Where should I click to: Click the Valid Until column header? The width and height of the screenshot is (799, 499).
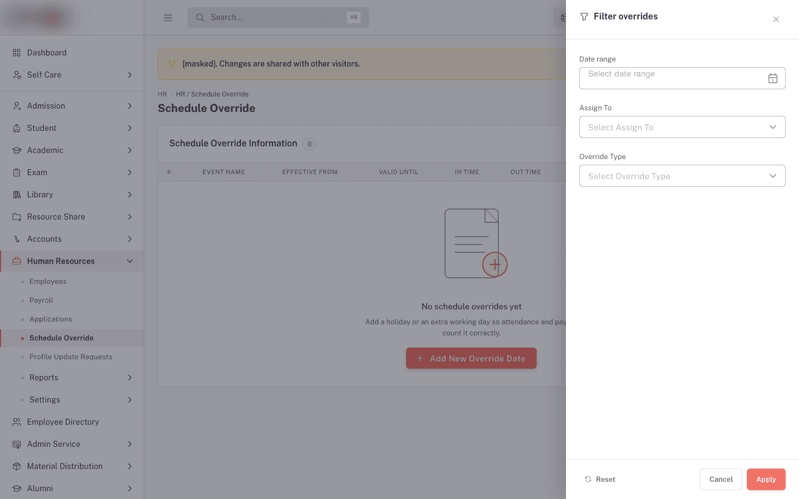pos(398,172)
